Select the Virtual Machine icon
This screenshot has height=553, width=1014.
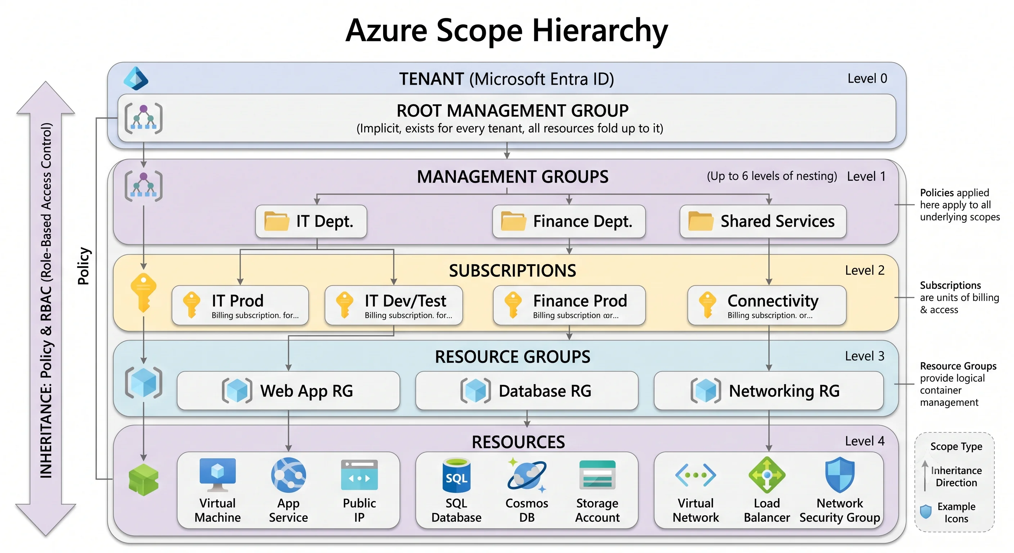click(x=218, y=475)
